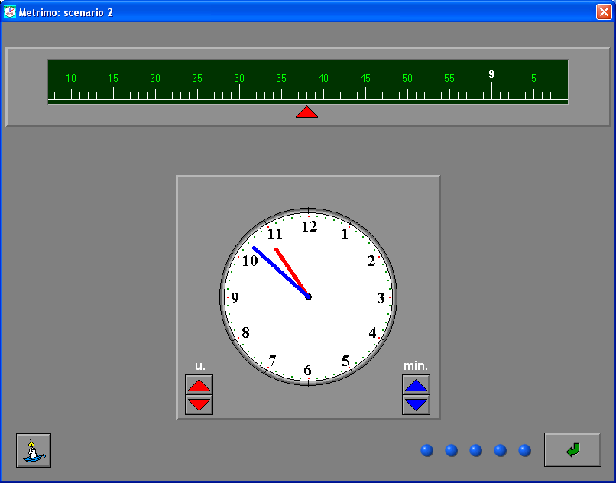616x483 pixels.
Task: Click the candle icon button
Action: (x=34, y=450)
